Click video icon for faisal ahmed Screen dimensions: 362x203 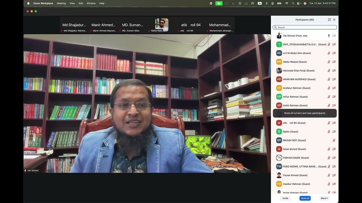tap(334, 149)
